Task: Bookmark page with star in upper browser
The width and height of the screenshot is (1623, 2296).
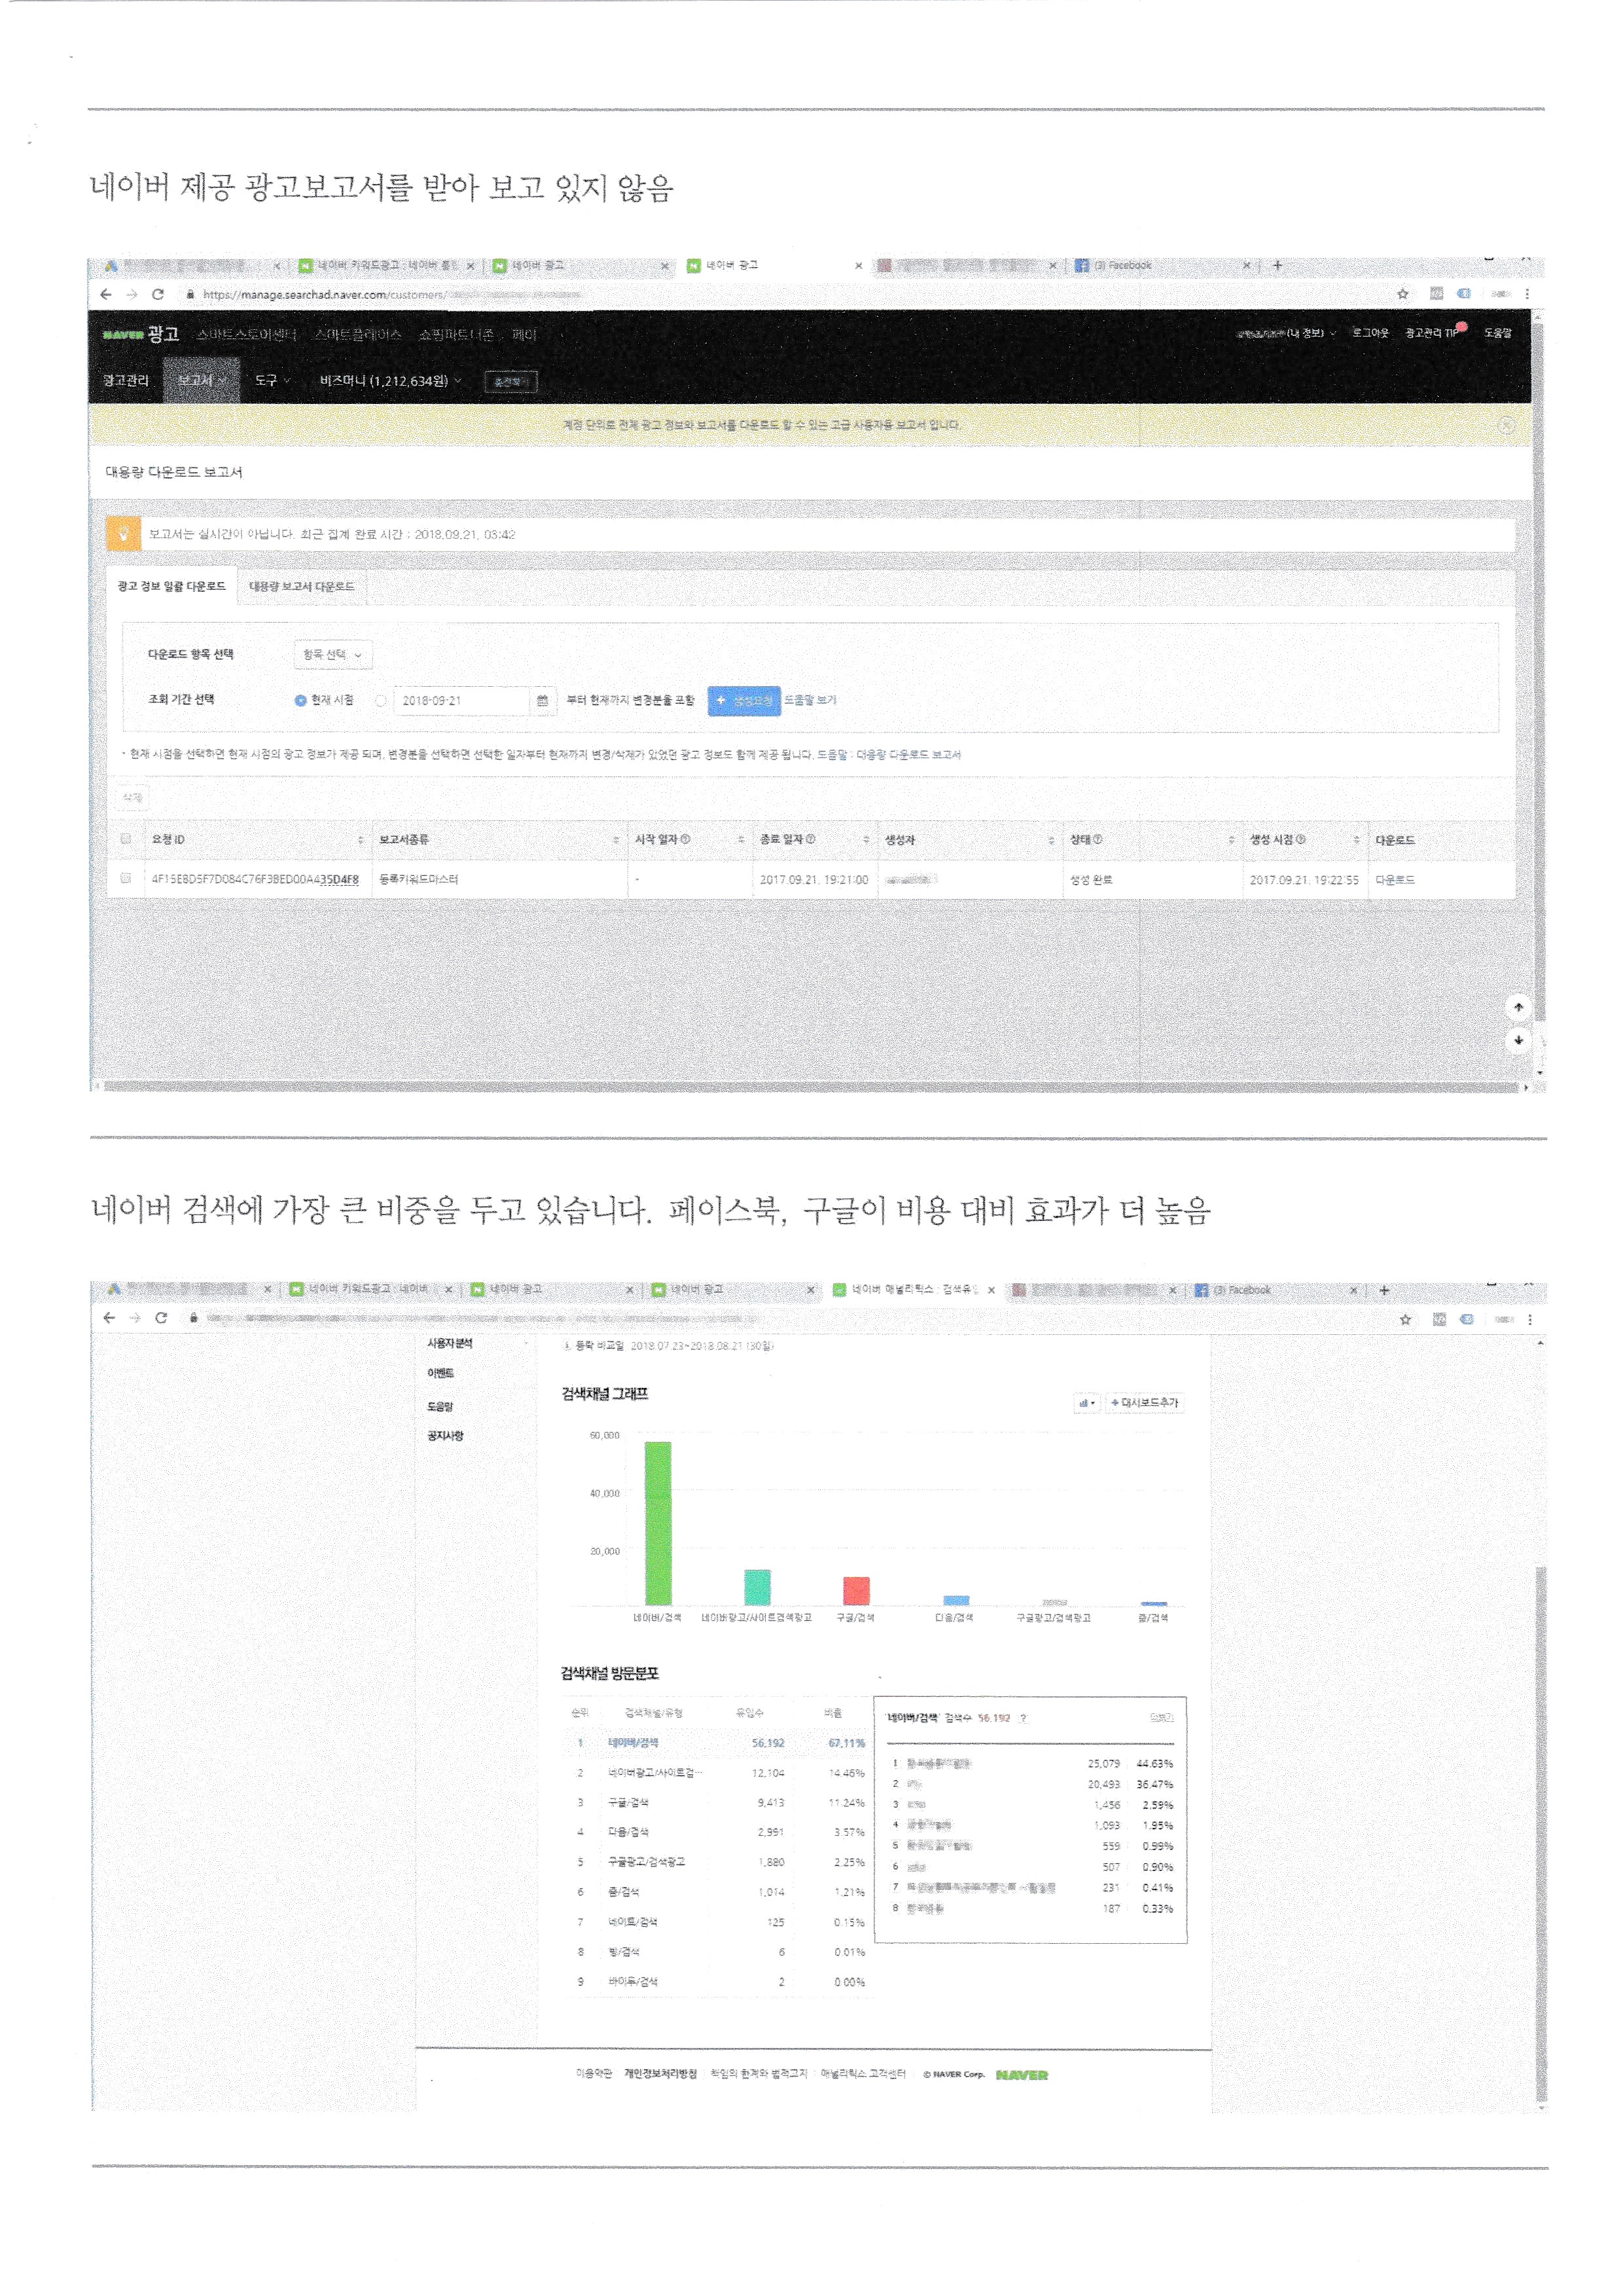Action: coord(1402,294)
